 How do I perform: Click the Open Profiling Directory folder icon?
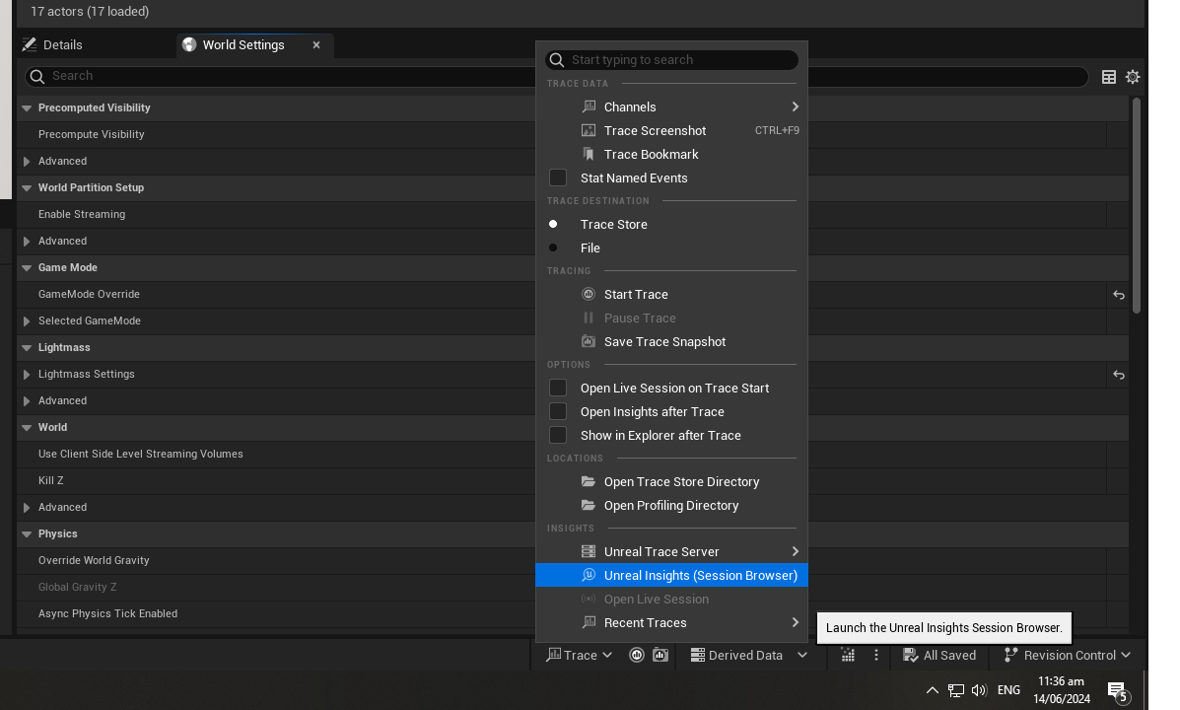[589, 505]
